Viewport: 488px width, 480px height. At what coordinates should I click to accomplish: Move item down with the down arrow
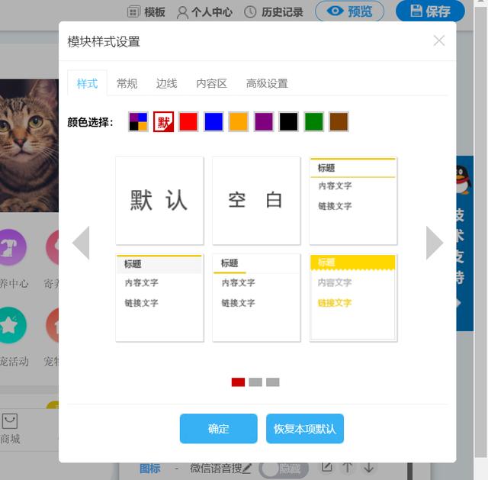pyautogui.click(x=369, y=468)
